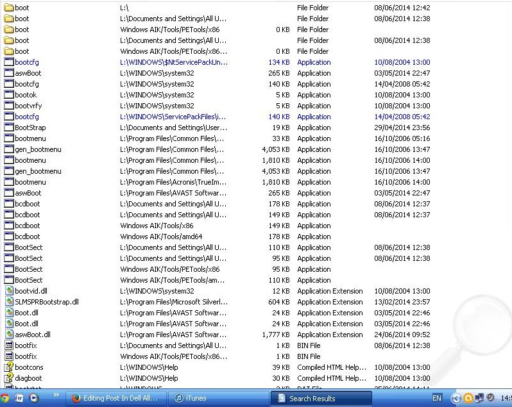Click the taskbar clock
Viewport: 512px width, 407px height.
[506, 398]
